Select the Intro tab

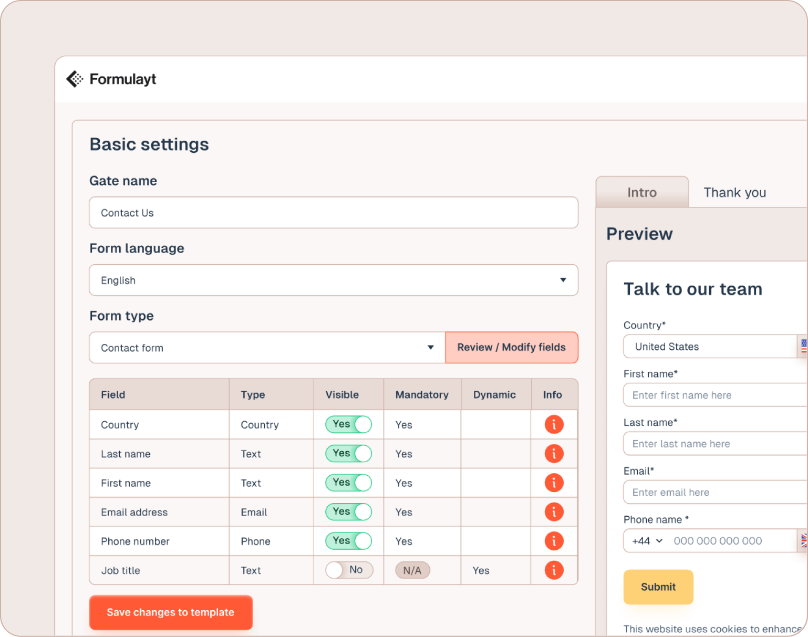[x=641, y=193]
